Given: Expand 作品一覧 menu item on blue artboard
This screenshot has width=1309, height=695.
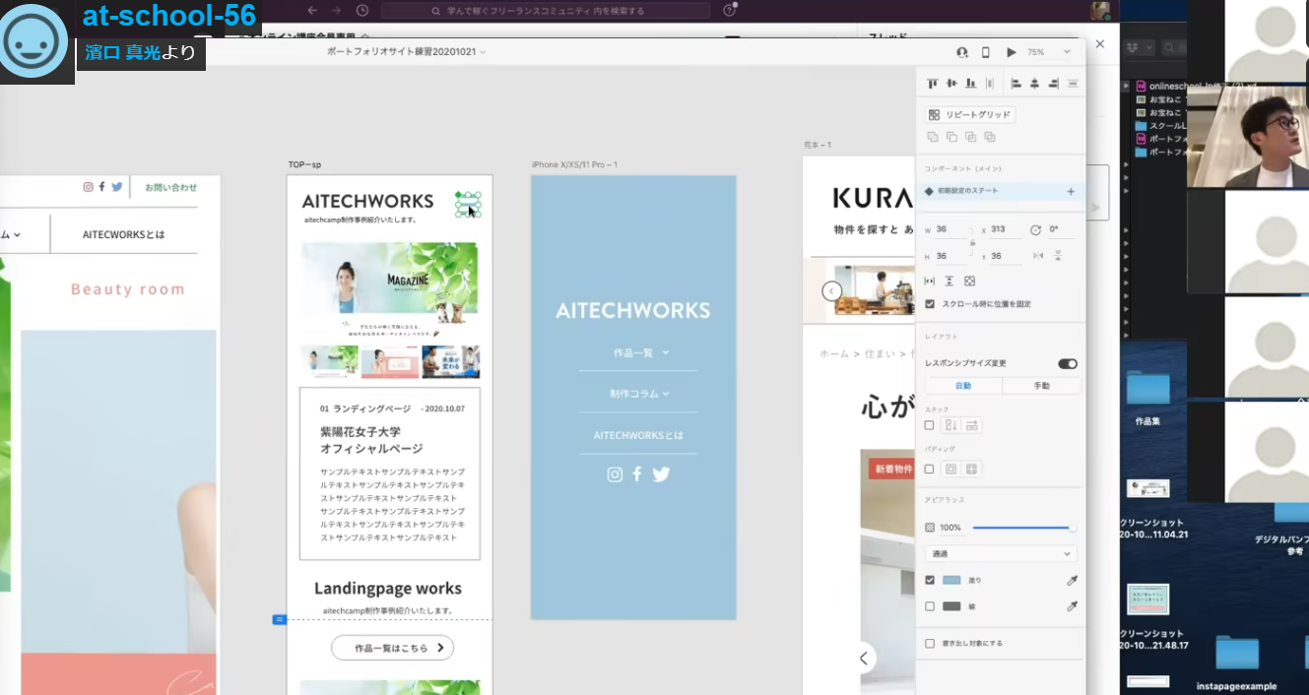Looking at the screenshot, I should 641,352.
